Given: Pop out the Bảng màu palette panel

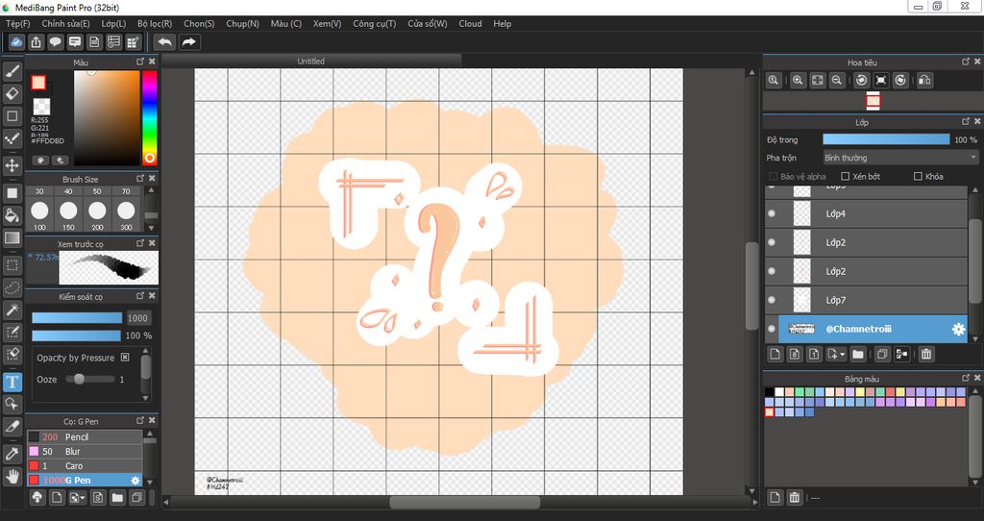Looking at the screenshot, I should pyautogui.click(x=966, y=378).
